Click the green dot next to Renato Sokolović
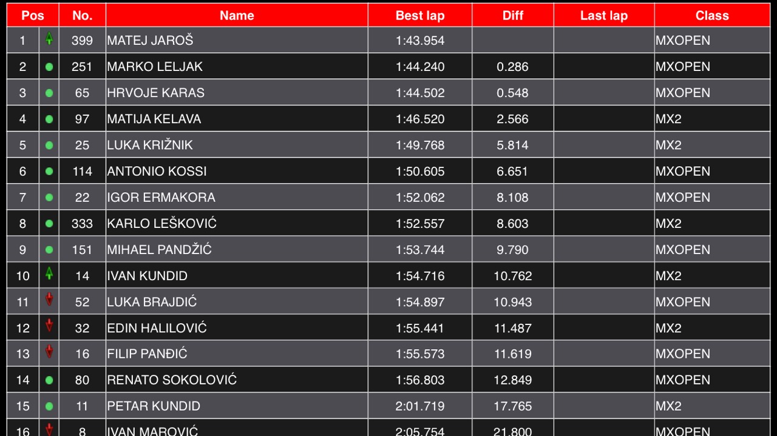 coord(49,380)
